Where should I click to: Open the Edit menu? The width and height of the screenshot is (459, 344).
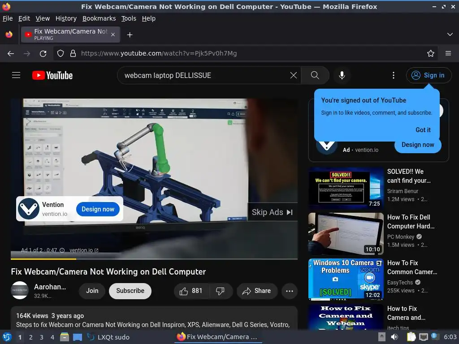24,18
